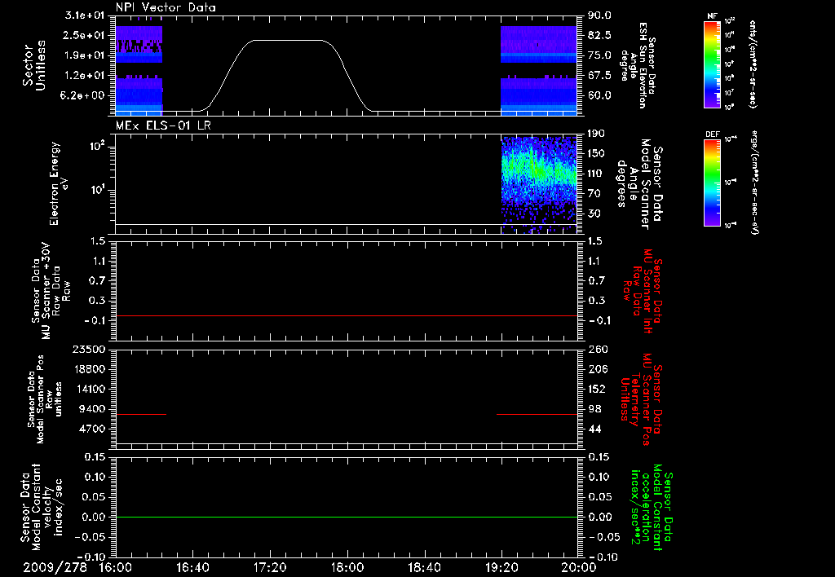
Task: Click the '60.0' sun elevation tick
Action: point(599,96)
